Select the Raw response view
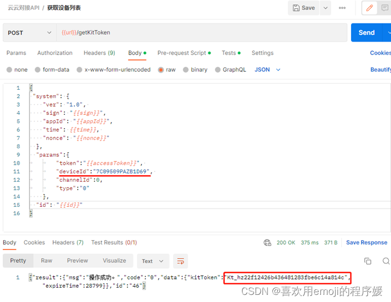 (46, 260)
